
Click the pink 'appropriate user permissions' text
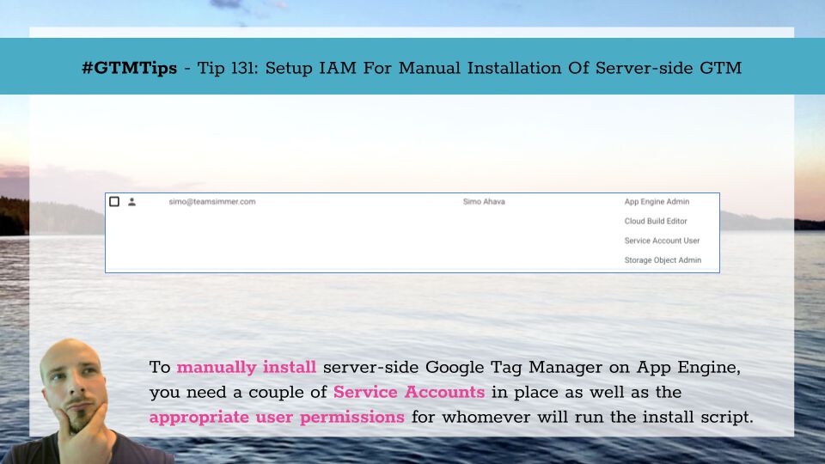[x=277, y=418]
